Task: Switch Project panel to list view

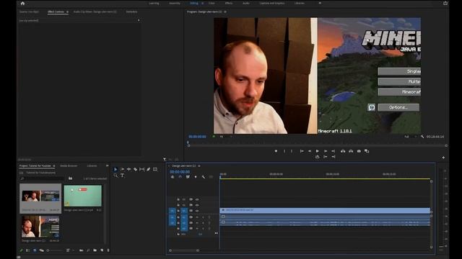Action: click(x=27, y=250)
